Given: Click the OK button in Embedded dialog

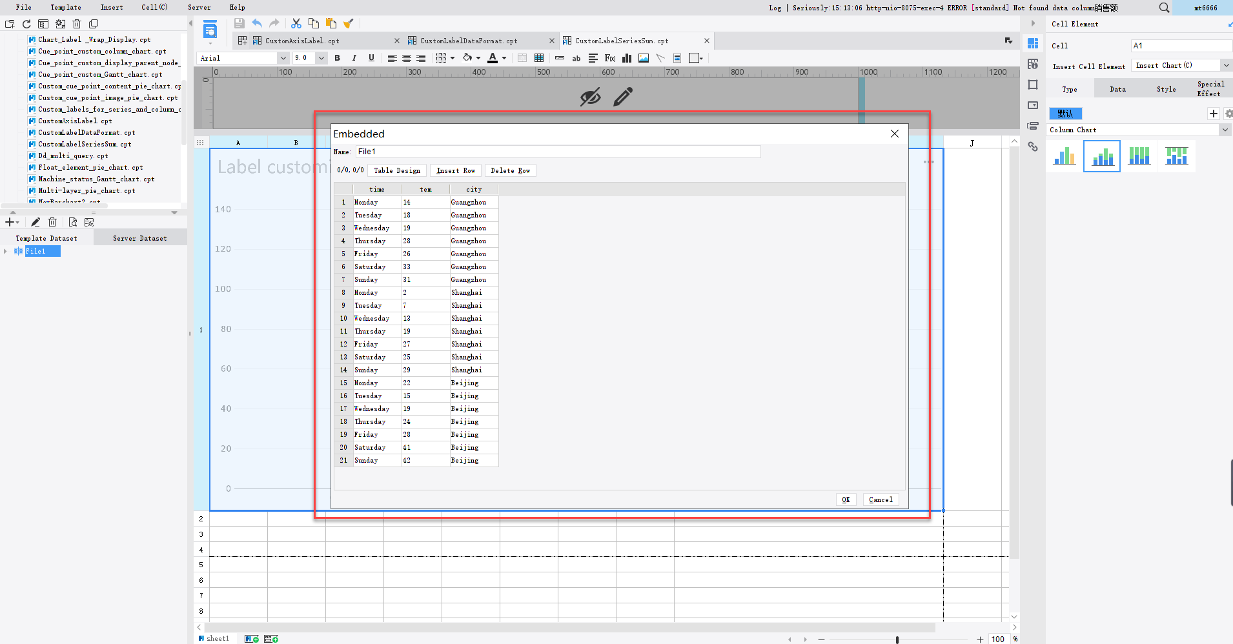Looking at the screenshot, I should (846, 499).
